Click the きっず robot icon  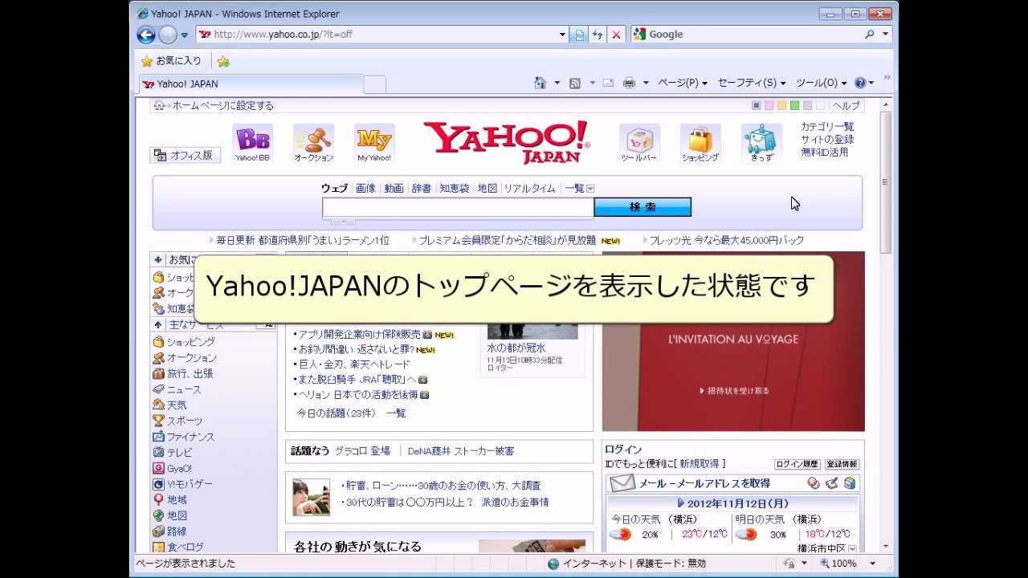[x=761, y=143]
